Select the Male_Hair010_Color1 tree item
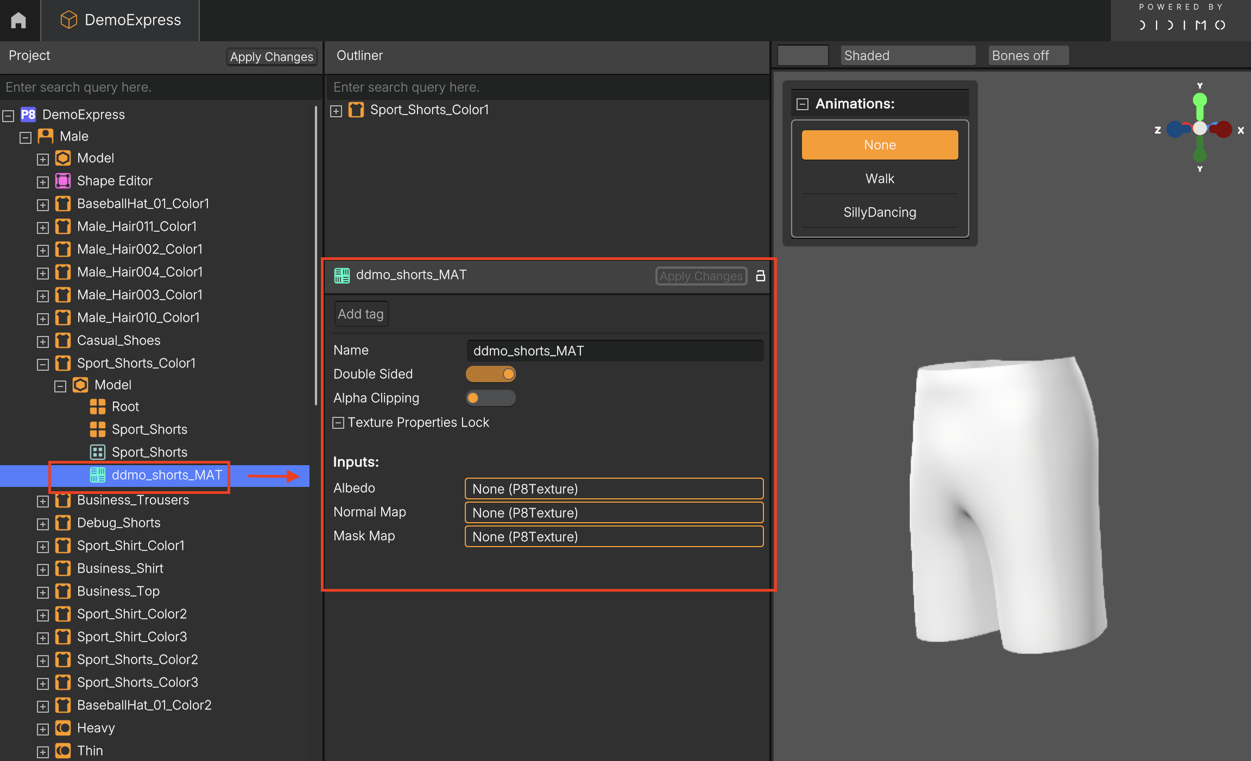This screenshot has width=1251, height=761. tap(138, 318)
